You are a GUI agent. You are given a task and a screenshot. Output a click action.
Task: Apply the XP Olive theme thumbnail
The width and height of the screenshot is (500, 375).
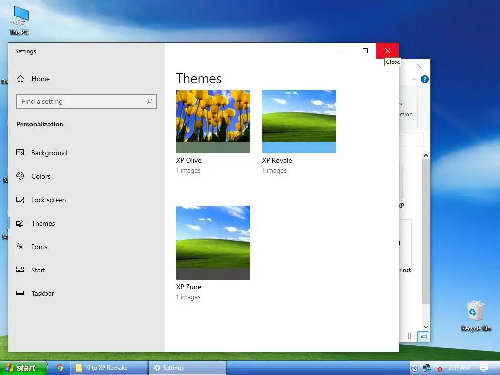(x=213, y=122)
